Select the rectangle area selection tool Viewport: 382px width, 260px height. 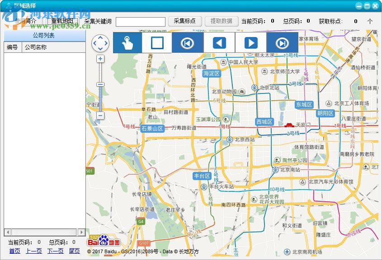point(157,43)
